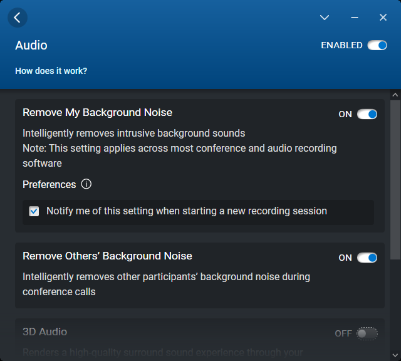Uncheck notify when starting recording session

click(x=34, y=212)
